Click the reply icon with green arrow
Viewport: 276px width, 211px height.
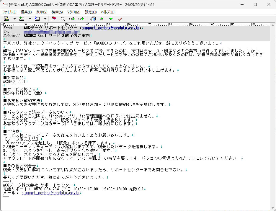pos(22,19)
